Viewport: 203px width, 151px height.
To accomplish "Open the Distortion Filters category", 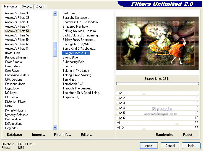I will click(x=15, y=102).
